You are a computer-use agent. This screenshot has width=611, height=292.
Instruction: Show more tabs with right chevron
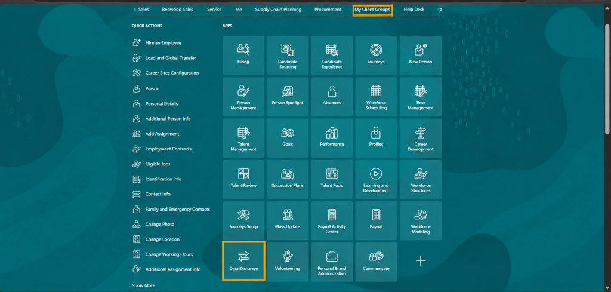click(x=440, y=10)
